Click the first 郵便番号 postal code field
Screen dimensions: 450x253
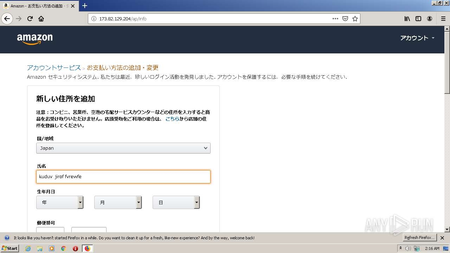(x=50, y=230)
